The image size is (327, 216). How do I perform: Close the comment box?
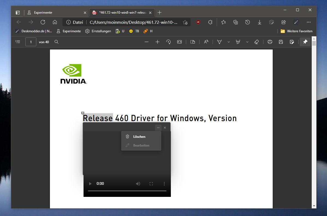pos(165,128)
